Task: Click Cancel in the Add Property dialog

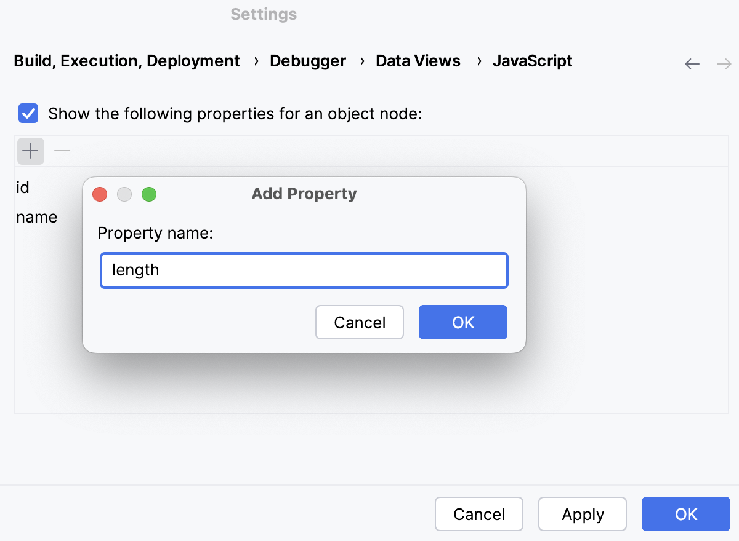Action: [x=360, y=322]
